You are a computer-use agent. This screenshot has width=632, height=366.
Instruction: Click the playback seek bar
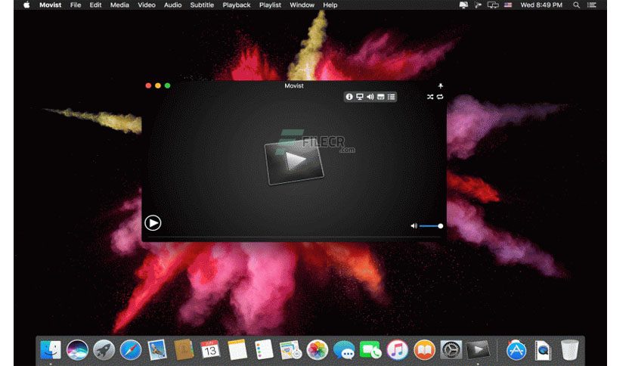click(294, 237)
